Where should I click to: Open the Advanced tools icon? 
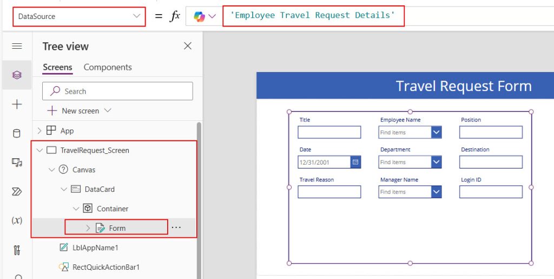17,250
